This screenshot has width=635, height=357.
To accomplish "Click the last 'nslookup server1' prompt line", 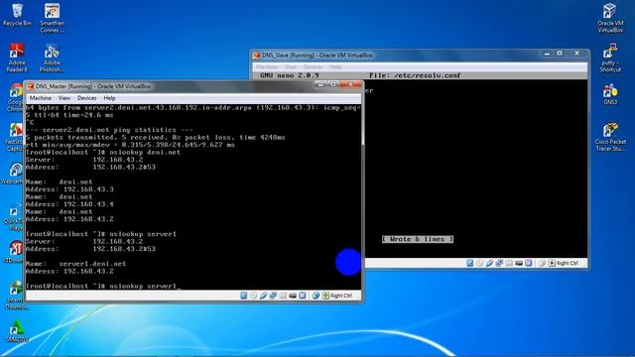I will click(103, 287).
